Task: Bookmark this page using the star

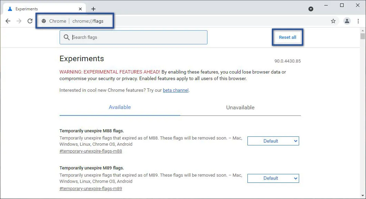Action: [333, 21]
